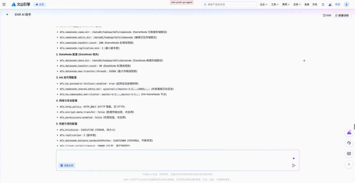Switch language via 中文

(338, 4)
